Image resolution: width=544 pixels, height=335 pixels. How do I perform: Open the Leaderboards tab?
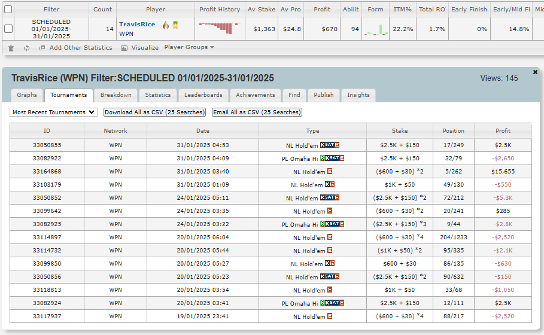click(x=203, y=95)
